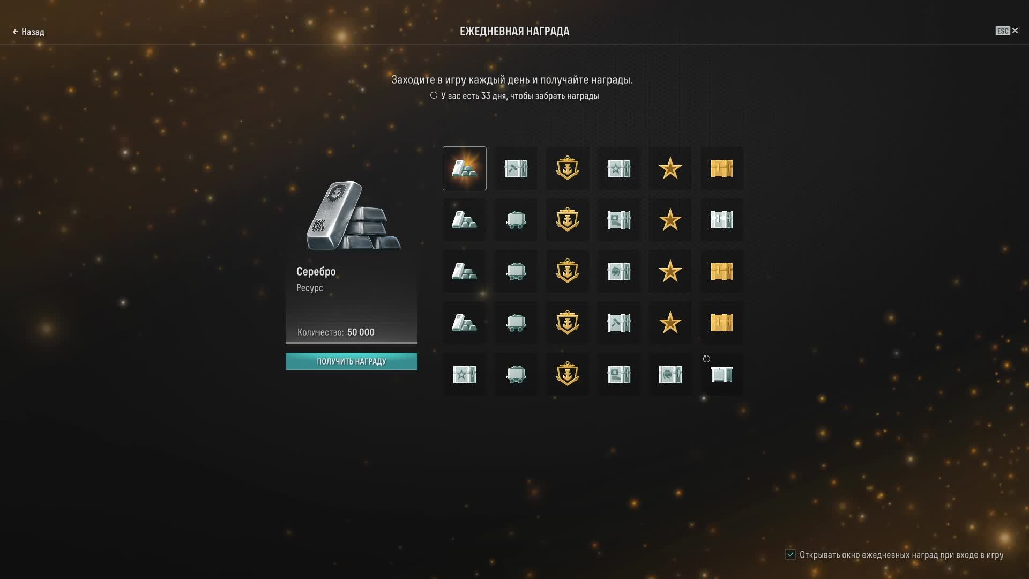The image size is (1029, 579).
Task: Select coal cart beside the bottom-row star crate
Action: pyautogui.click(x=516, y=374)
